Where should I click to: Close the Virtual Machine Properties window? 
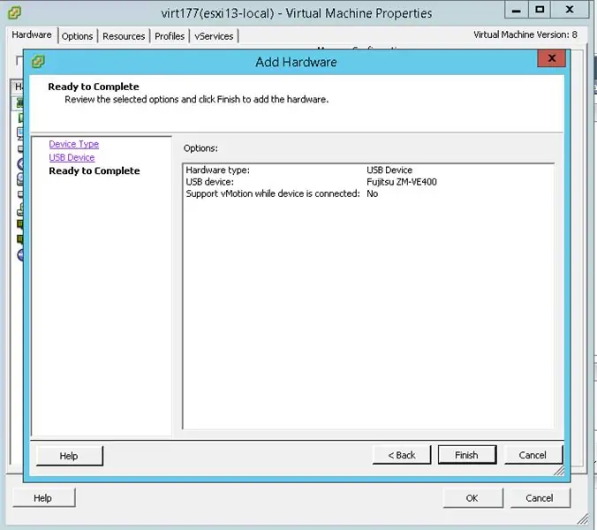(570, 10)
